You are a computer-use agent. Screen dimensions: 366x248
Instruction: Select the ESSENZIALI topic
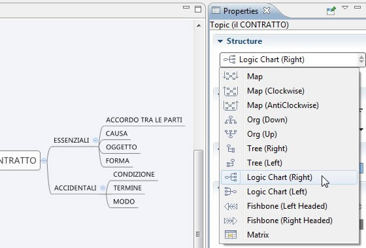click(71, 140)
